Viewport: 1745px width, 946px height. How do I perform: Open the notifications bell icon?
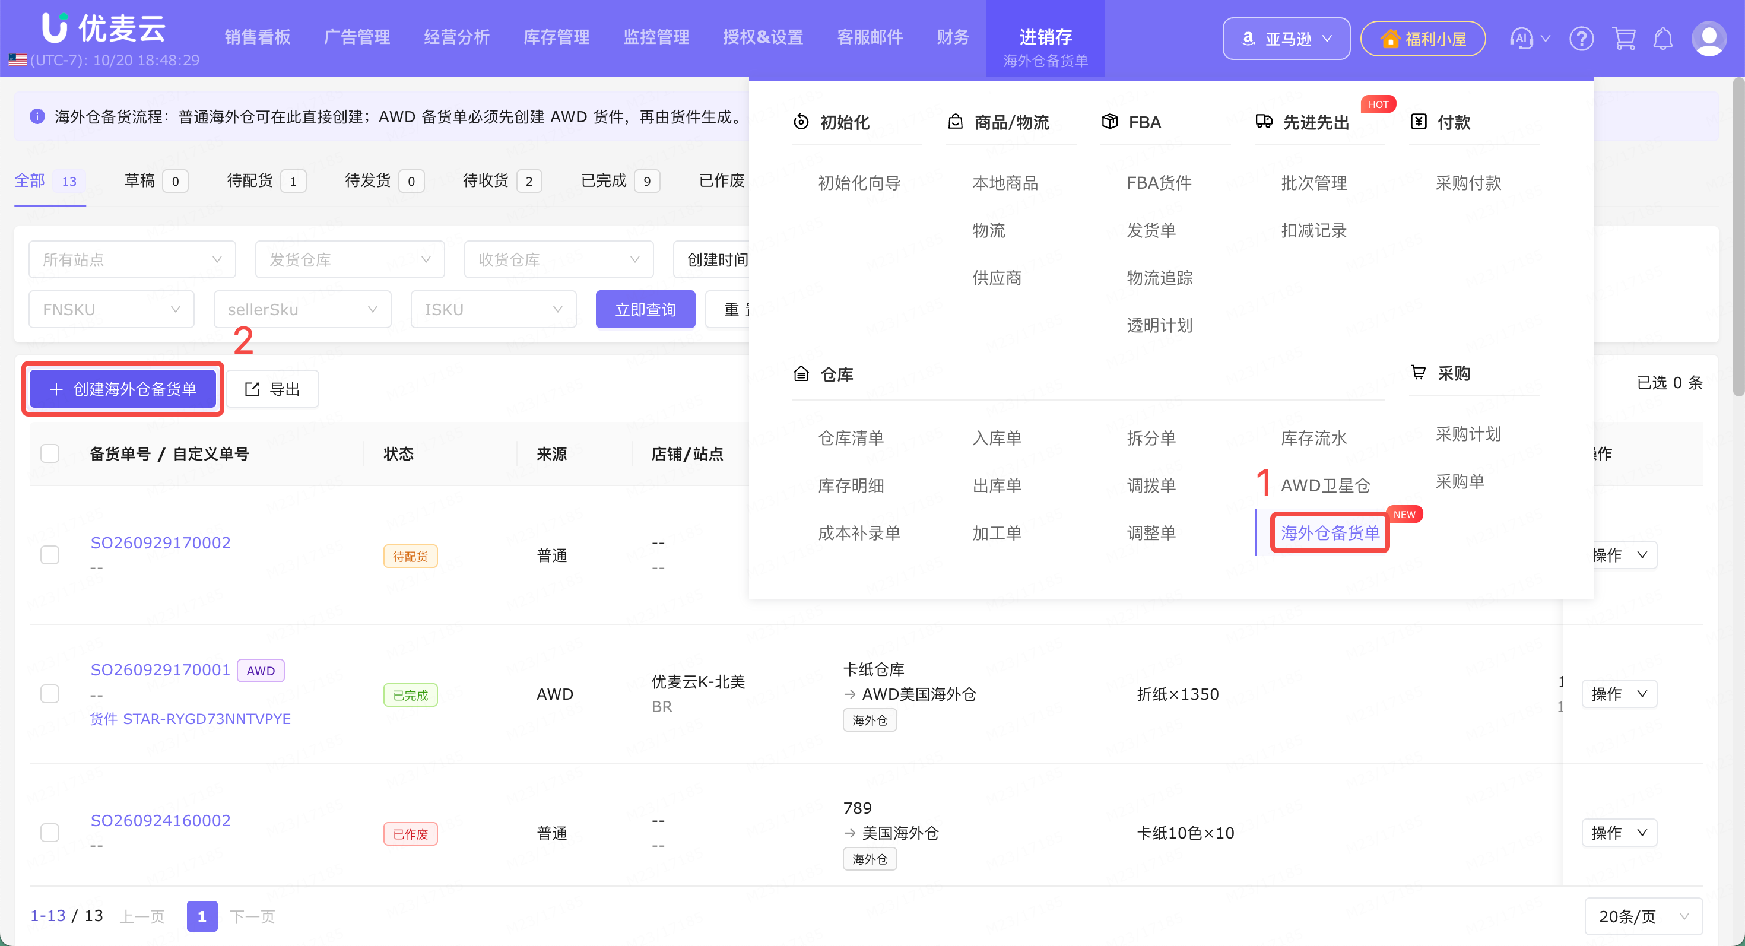pos(1662,39)
